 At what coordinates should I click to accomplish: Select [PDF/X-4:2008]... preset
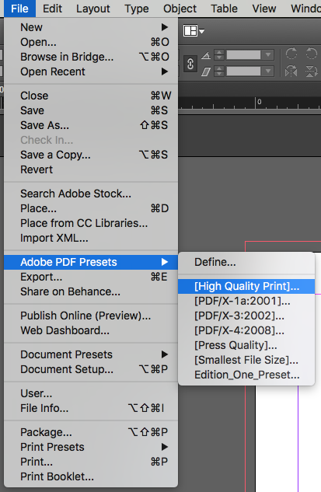(246, 330)
